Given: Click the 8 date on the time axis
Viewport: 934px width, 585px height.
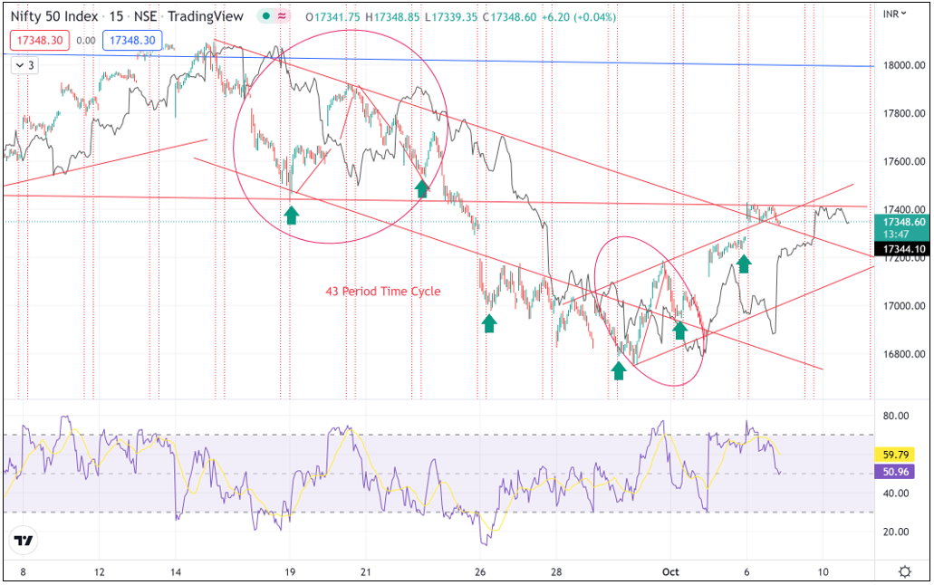Looking at the screenshot, I should pos(24,572).
